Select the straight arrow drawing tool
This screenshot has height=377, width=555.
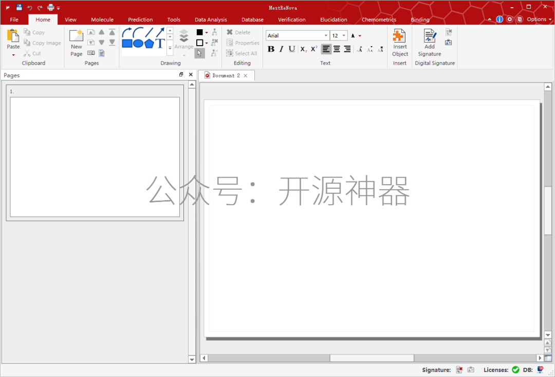[160, 32]
